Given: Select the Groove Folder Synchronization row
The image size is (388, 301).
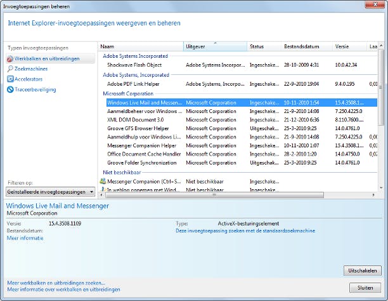Looking at the screenshot, I should click(242, 163).
